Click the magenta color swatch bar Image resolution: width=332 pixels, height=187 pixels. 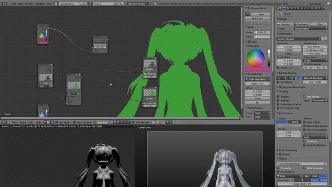[257, 69]
